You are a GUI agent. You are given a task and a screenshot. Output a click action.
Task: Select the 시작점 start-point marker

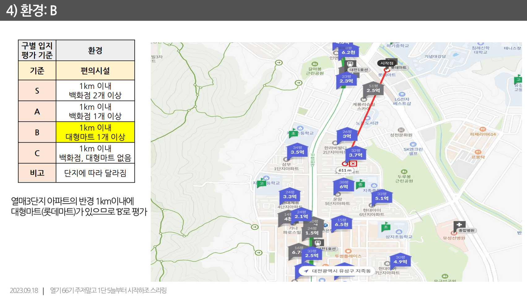click(x=387, y=63)
